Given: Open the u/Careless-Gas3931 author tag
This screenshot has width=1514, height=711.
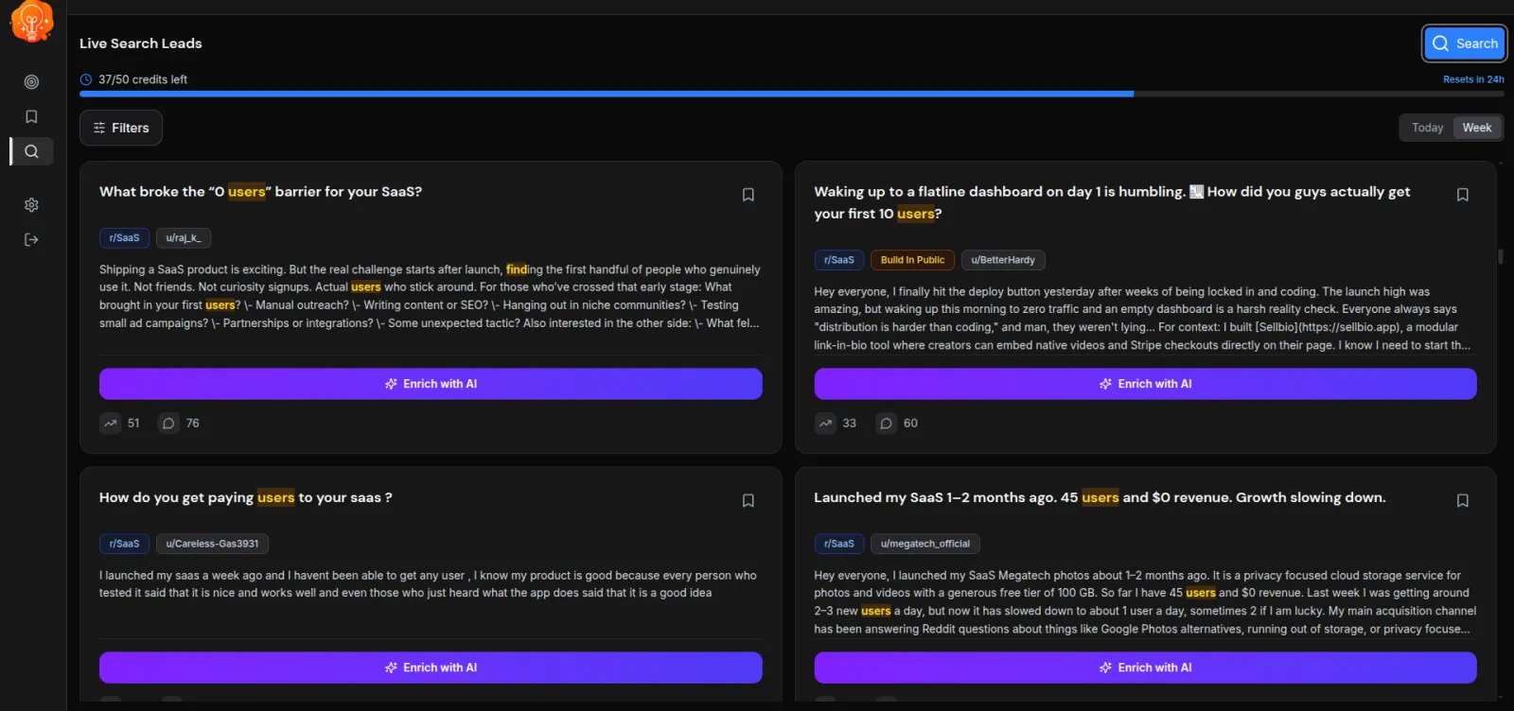Looking at the screenshot, I should (x=212, y=544).
